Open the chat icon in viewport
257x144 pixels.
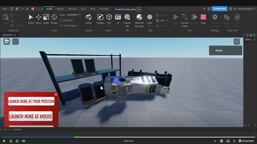15,42
